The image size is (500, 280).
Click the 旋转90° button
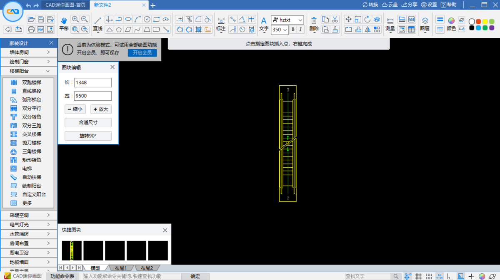point(88,136)
